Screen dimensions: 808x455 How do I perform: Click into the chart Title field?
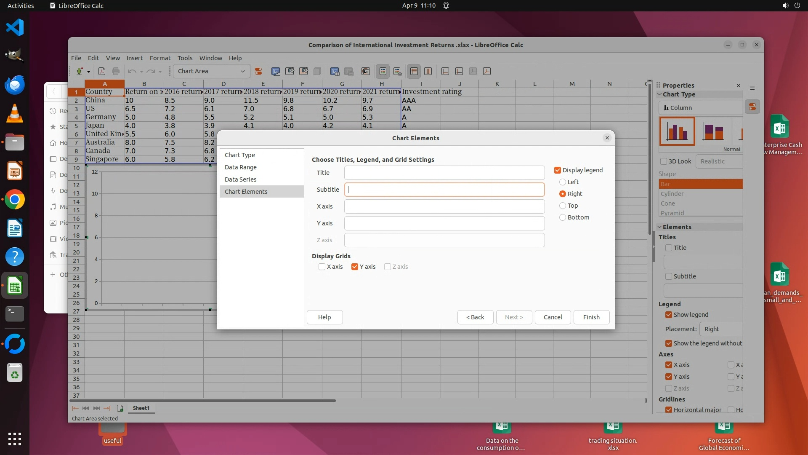(x=444, y=173)
